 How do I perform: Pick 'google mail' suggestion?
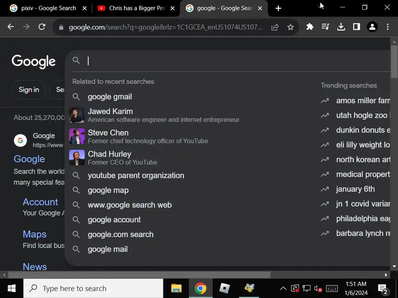tap(108, 249)
